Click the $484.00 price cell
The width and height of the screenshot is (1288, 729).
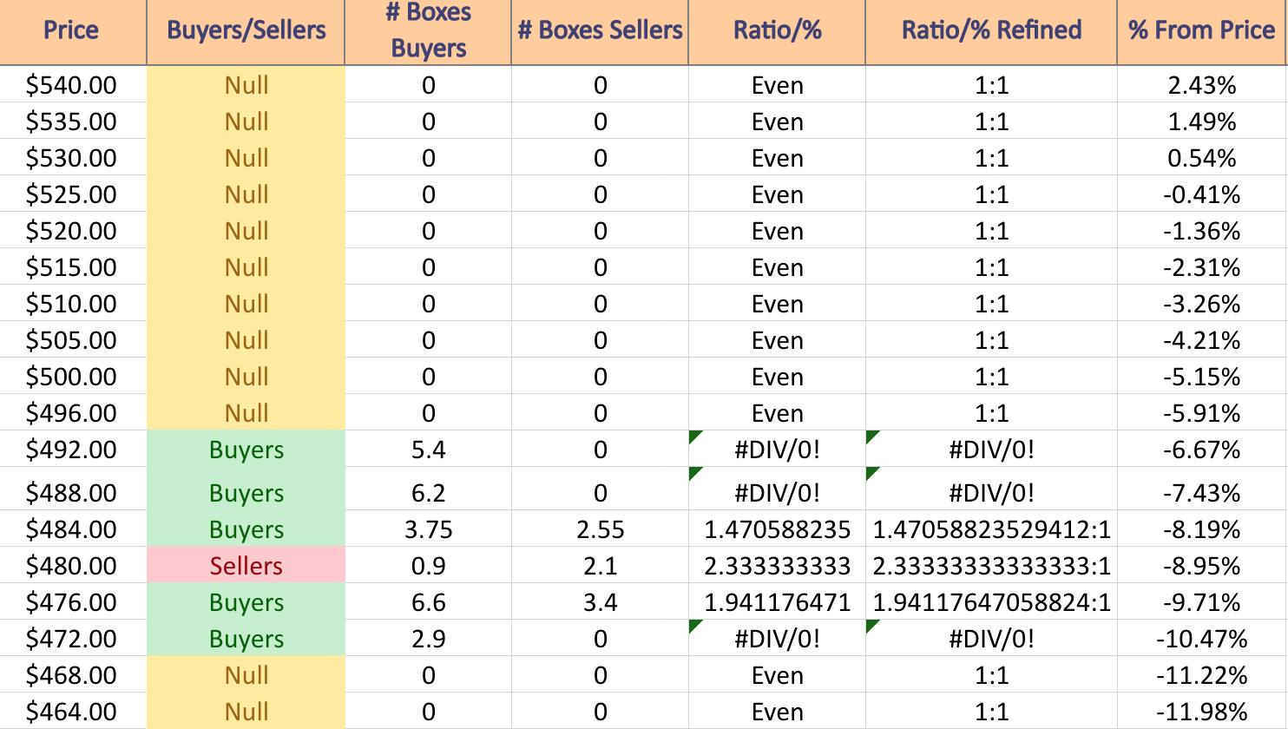(x=73, y=529)
